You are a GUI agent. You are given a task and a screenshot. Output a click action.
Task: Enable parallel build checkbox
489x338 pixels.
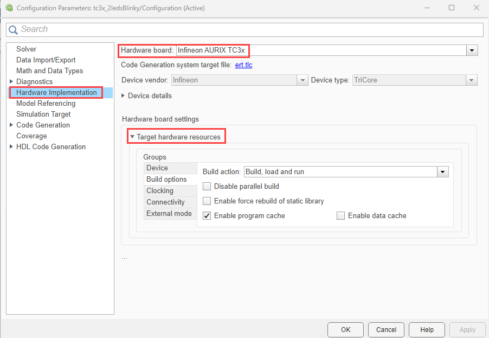coord(207,187)
